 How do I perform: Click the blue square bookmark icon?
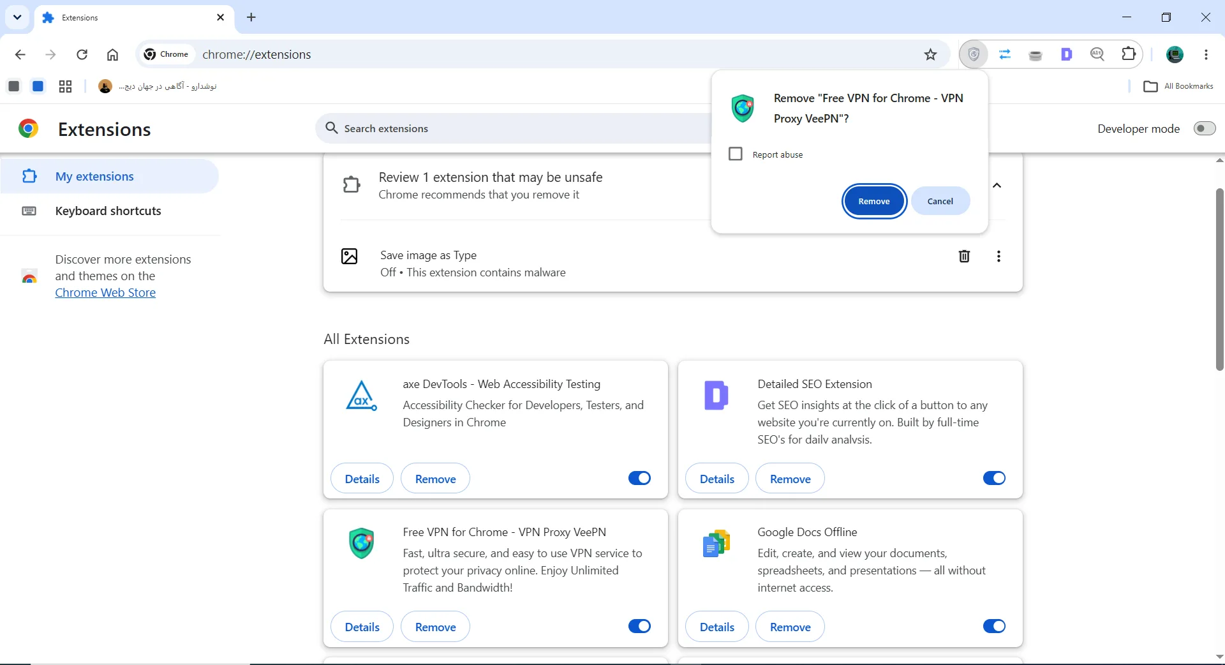(38, 86)
